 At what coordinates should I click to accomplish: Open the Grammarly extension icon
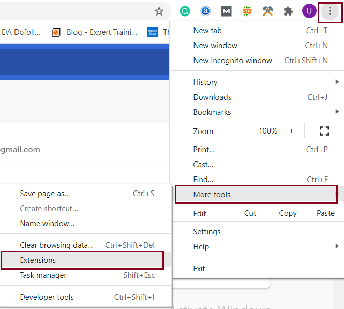pos(185,11)
